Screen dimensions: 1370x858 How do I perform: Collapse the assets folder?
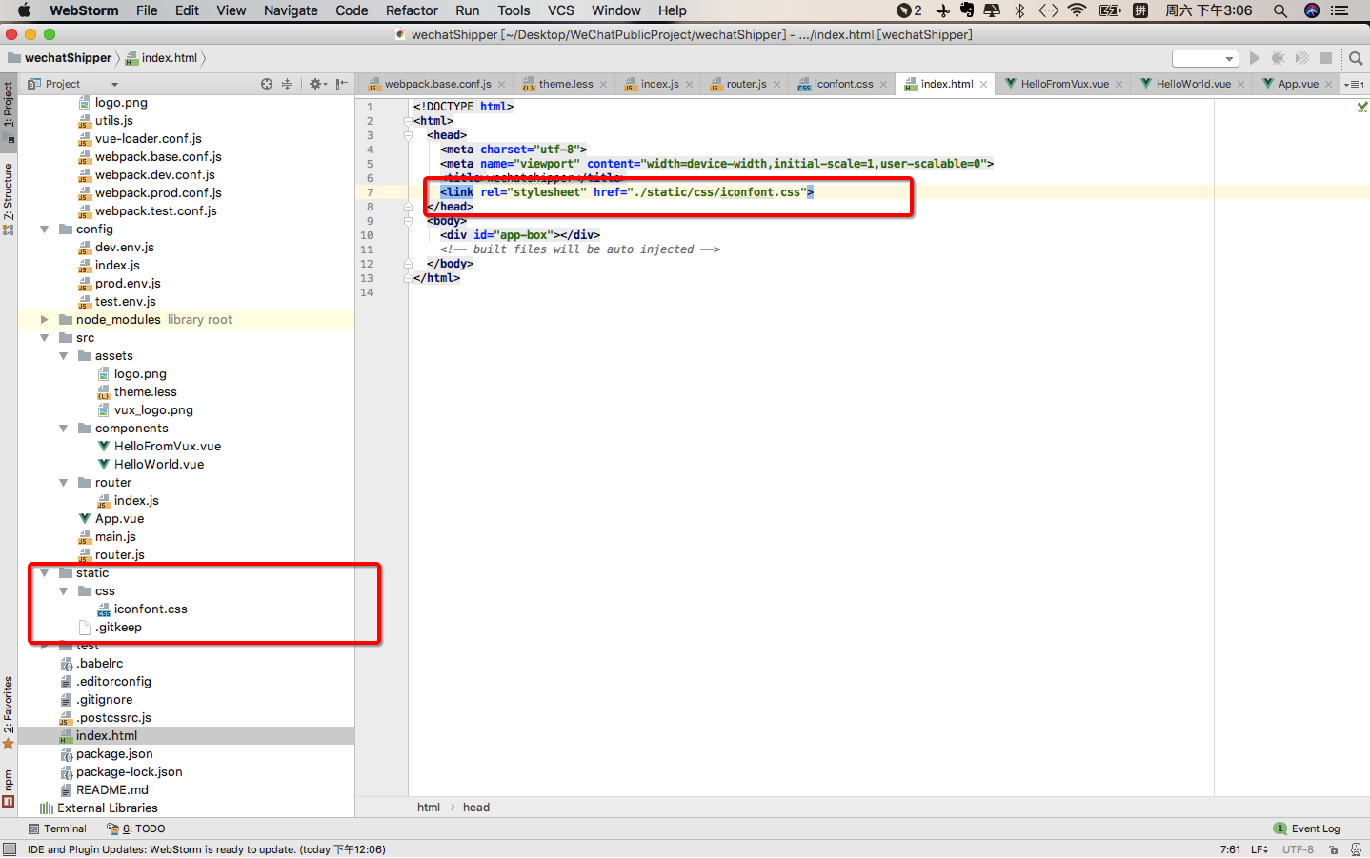coord(63,356)
